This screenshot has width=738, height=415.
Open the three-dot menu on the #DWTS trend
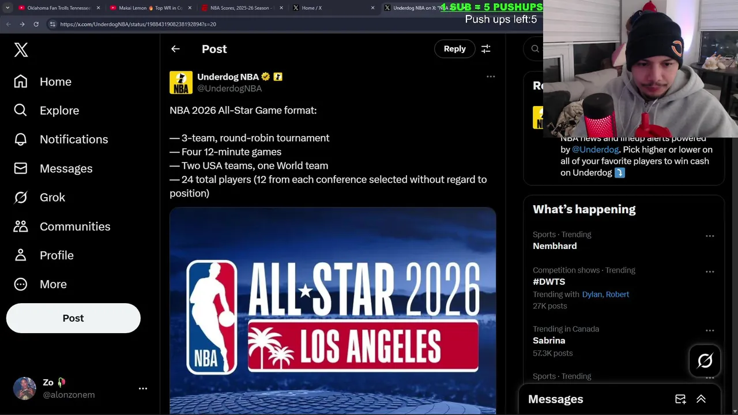click(x=710, y=271)
